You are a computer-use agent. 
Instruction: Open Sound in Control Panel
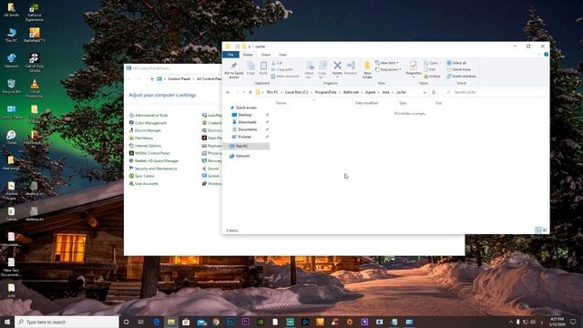click(210, 169)
